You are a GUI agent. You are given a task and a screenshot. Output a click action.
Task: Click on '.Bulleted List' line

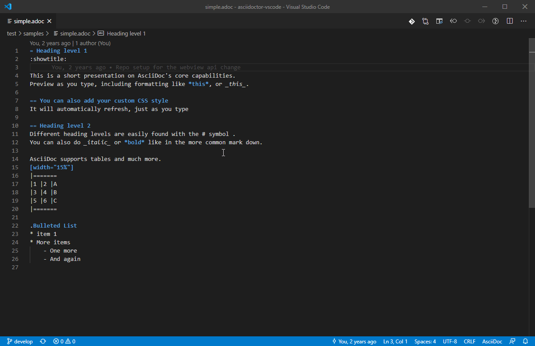click(x=53, y=226)
